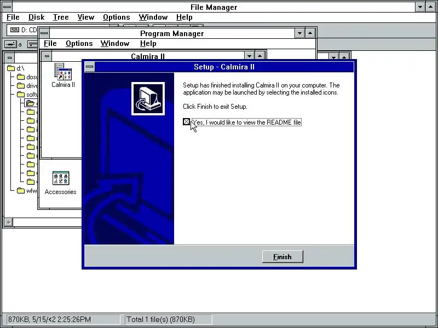The image size is (438, 328).
Task: Select the drive icon right of drive a
Action: pos(32,44)
